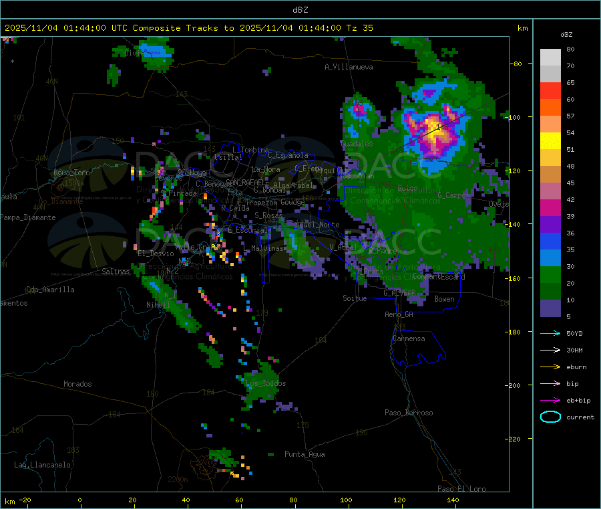Click the composite tracks timestamp header text
The image size is (601, 509).
pos(188,28)
